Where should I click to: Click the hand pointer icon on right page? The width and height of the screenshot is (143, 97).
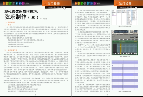click(136, 8)
